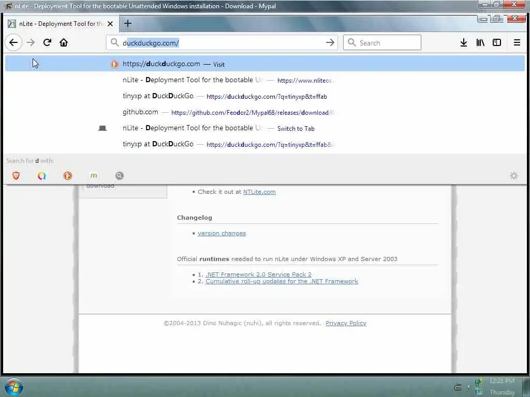Expand hidden tray icons arrow

pyautogui.click(x=469, y=387)
